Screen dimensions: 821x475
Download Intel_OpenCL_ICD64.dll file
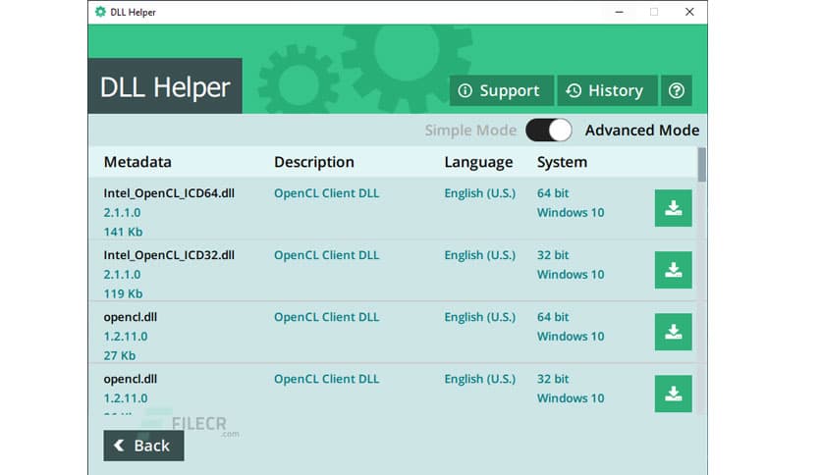pos(673,208)
